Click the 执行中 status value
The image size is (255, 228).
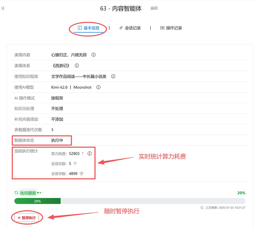pyautogui.click(x=57, y=140)
